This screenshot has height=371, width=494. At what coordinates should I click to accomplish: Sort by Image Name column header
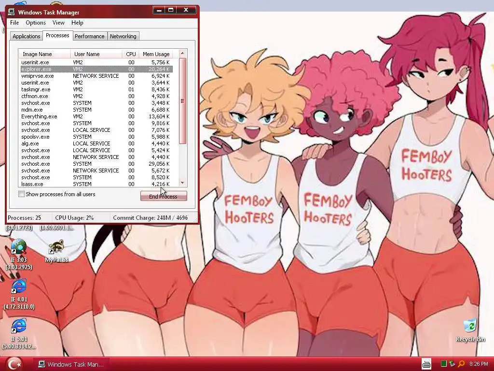[x=44, y=54]
